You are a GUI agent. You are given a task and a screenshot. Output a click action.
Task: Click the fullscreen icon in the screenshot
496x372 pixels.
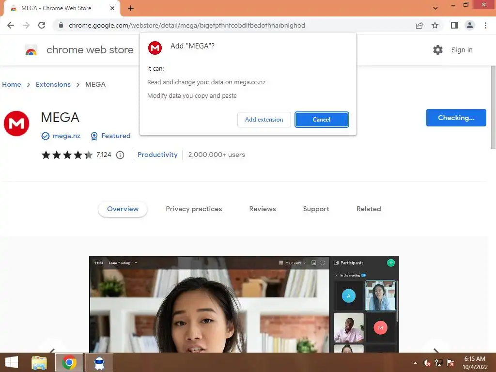(x=323, y=263)
